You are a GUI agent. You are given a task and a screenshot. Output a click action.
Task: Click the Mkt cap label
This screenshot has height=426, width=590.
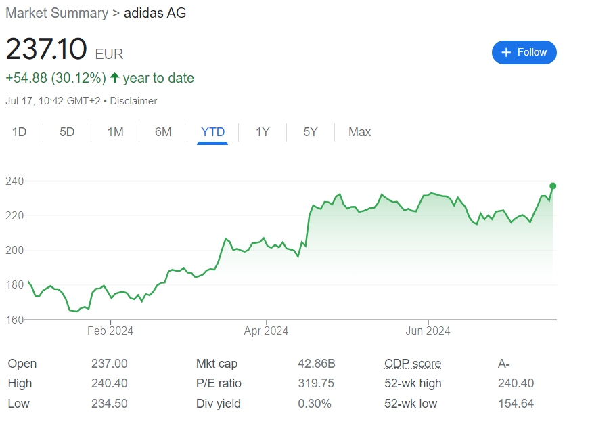coord(217,364)
